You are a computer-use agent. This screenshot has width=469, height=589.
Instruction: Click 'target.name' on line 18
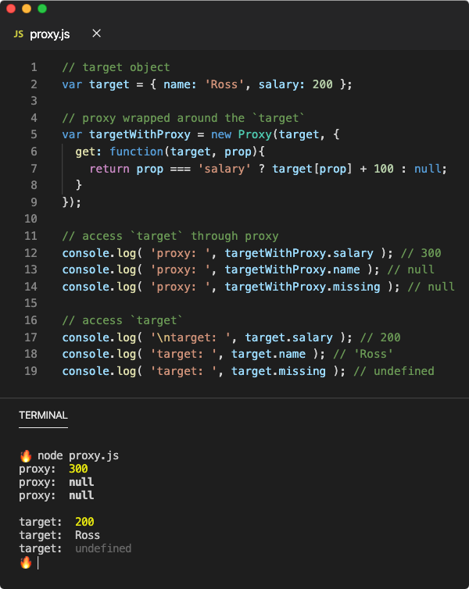pos(268,354)
